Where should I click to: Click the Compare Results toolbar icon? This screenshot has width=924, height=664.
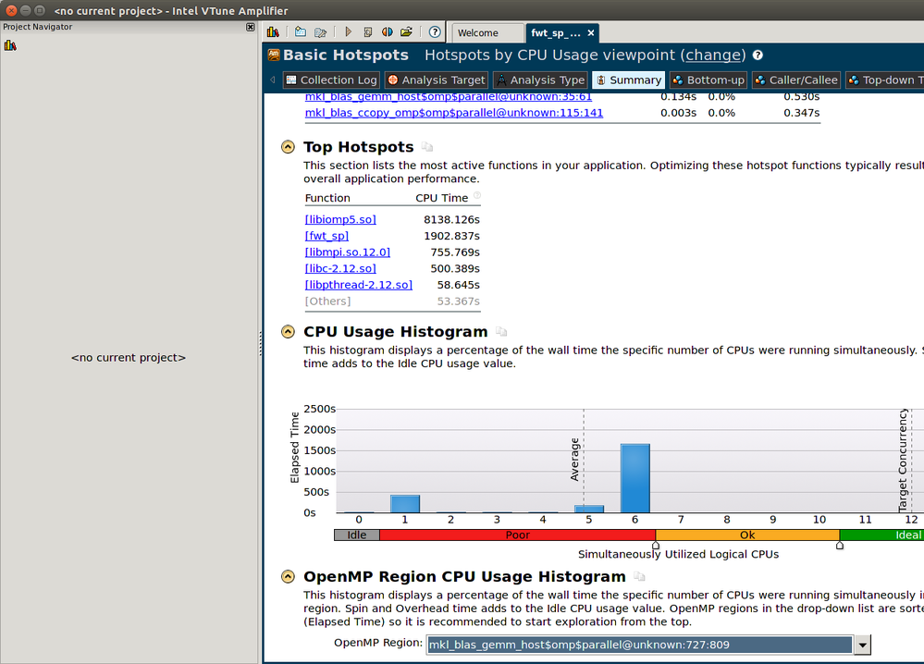pos(388,31)
